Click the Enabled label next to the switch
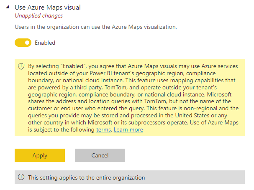The image size is (254, 190). coord(45,43)
